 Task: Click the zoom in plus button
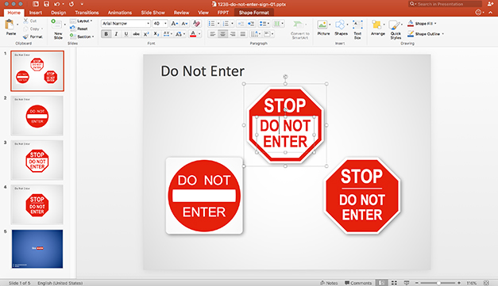coord(459,283)
